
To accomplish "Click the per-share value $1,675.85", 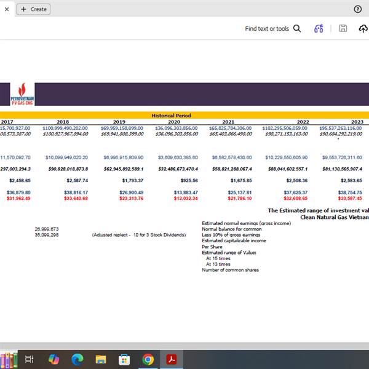I will point(241,180).
